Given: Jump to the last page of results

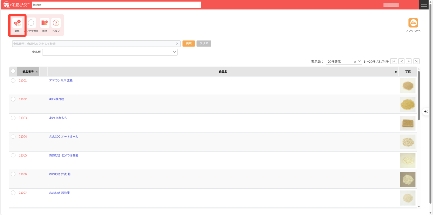Looking at the screenshot, I should point(417,61).
